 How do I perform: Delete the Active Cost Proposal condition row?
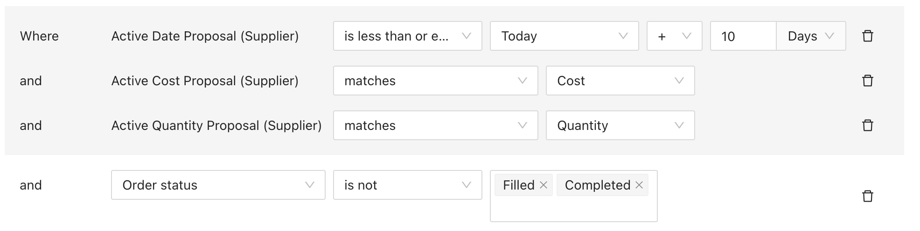click(x=867, y=81)
